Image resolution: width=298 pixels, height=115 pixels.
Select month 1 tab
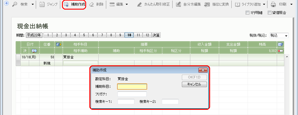point(48,35)
